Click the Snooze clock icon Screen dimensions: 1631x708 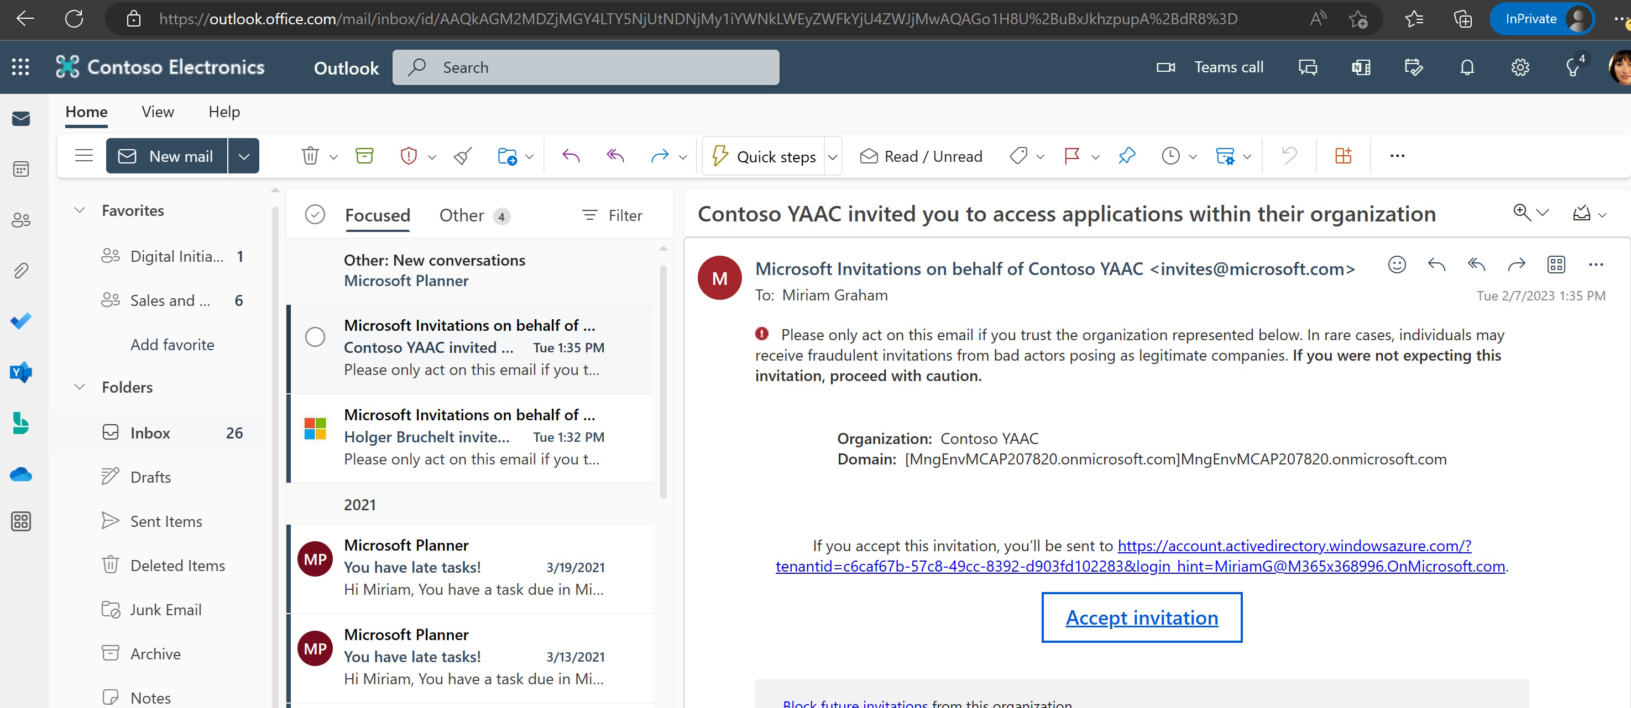coord(1170,156)
